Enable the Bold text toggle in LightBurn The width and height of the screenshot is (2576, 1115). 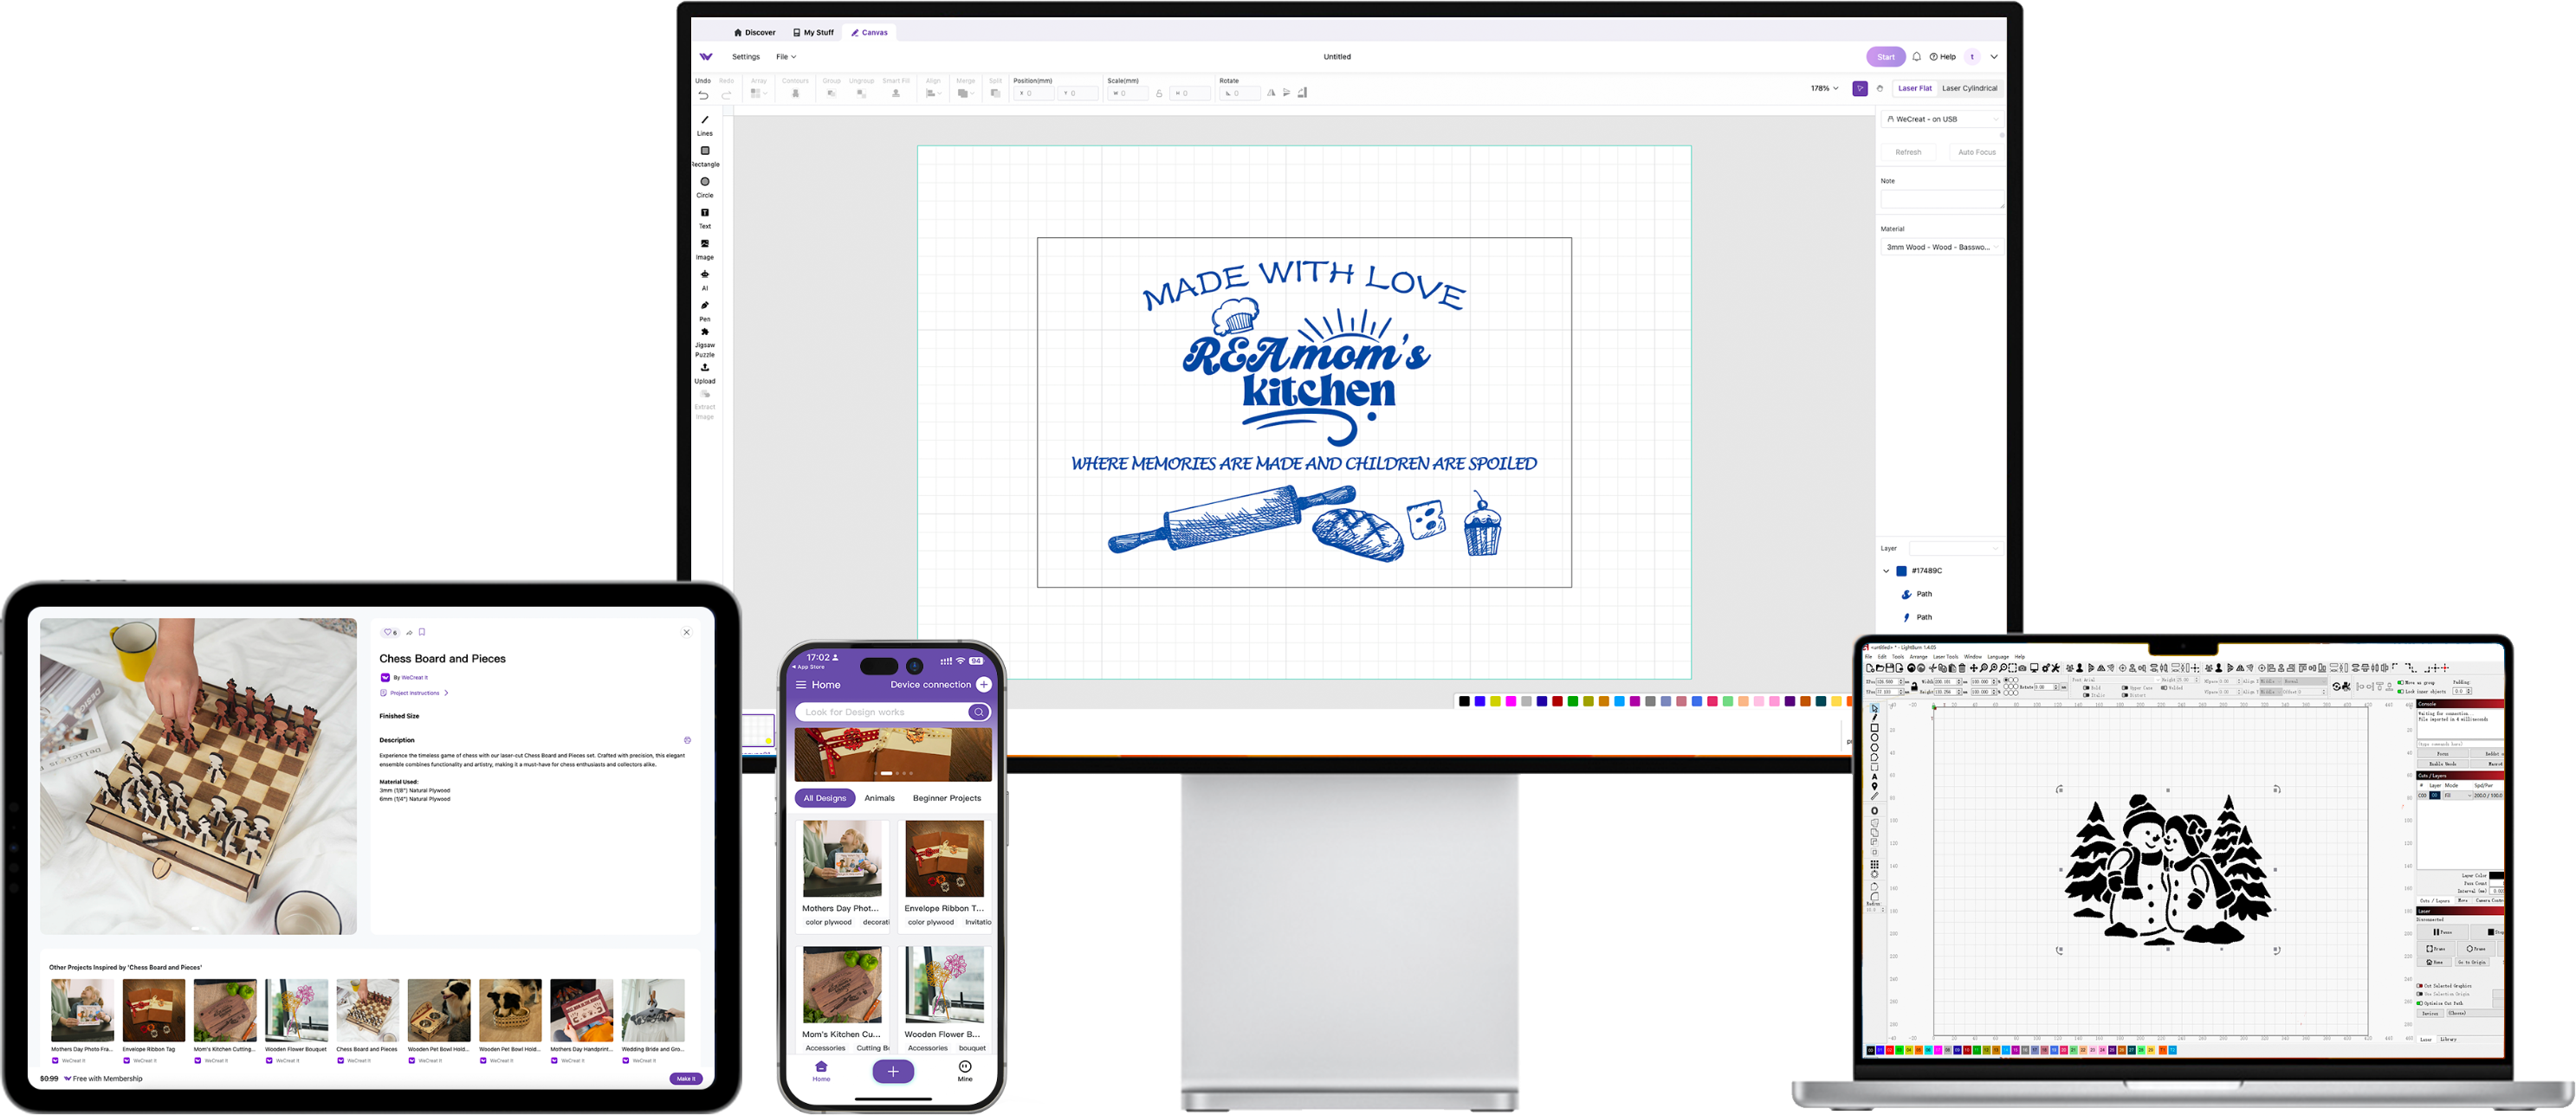(x=2086, y=687)
